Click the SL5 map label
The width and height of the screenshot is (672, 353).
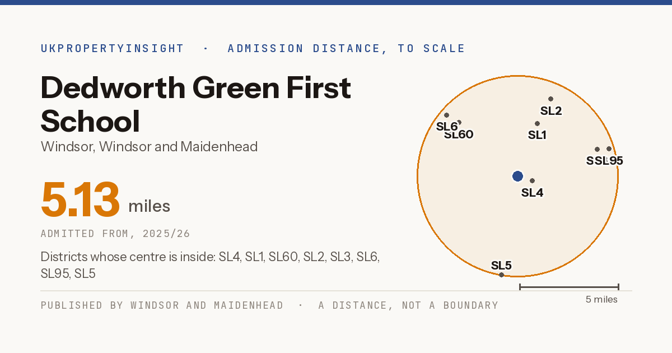click(501, 266)
